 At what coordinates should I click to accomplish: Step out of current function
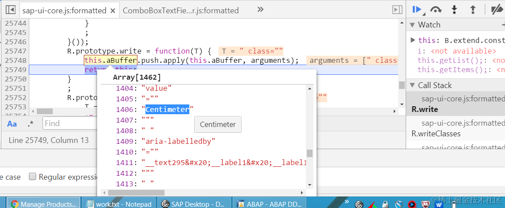[x=473, y=10]
